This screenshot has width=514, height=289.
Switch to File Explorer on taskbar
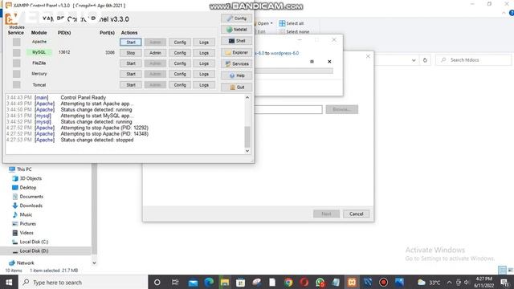[x=225, y=282]
